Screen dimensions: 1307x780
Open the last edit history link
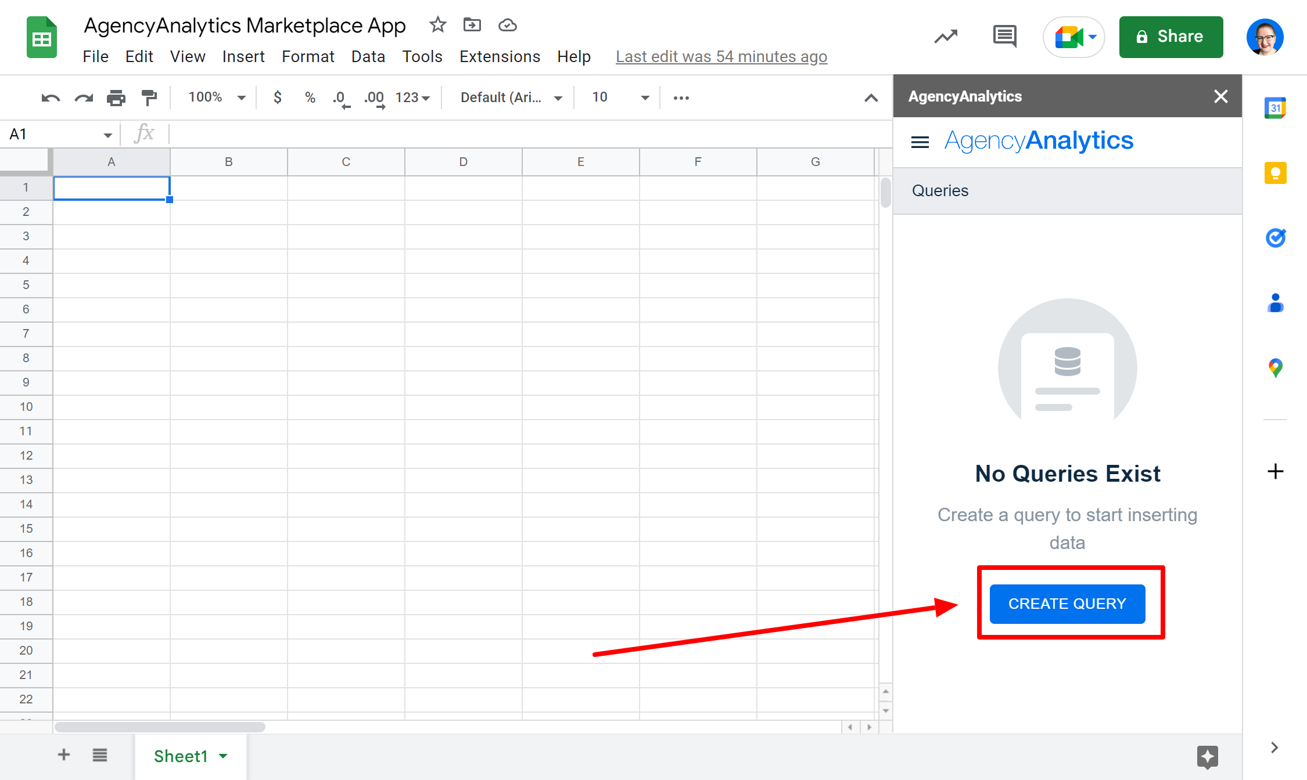pos(721,56)
